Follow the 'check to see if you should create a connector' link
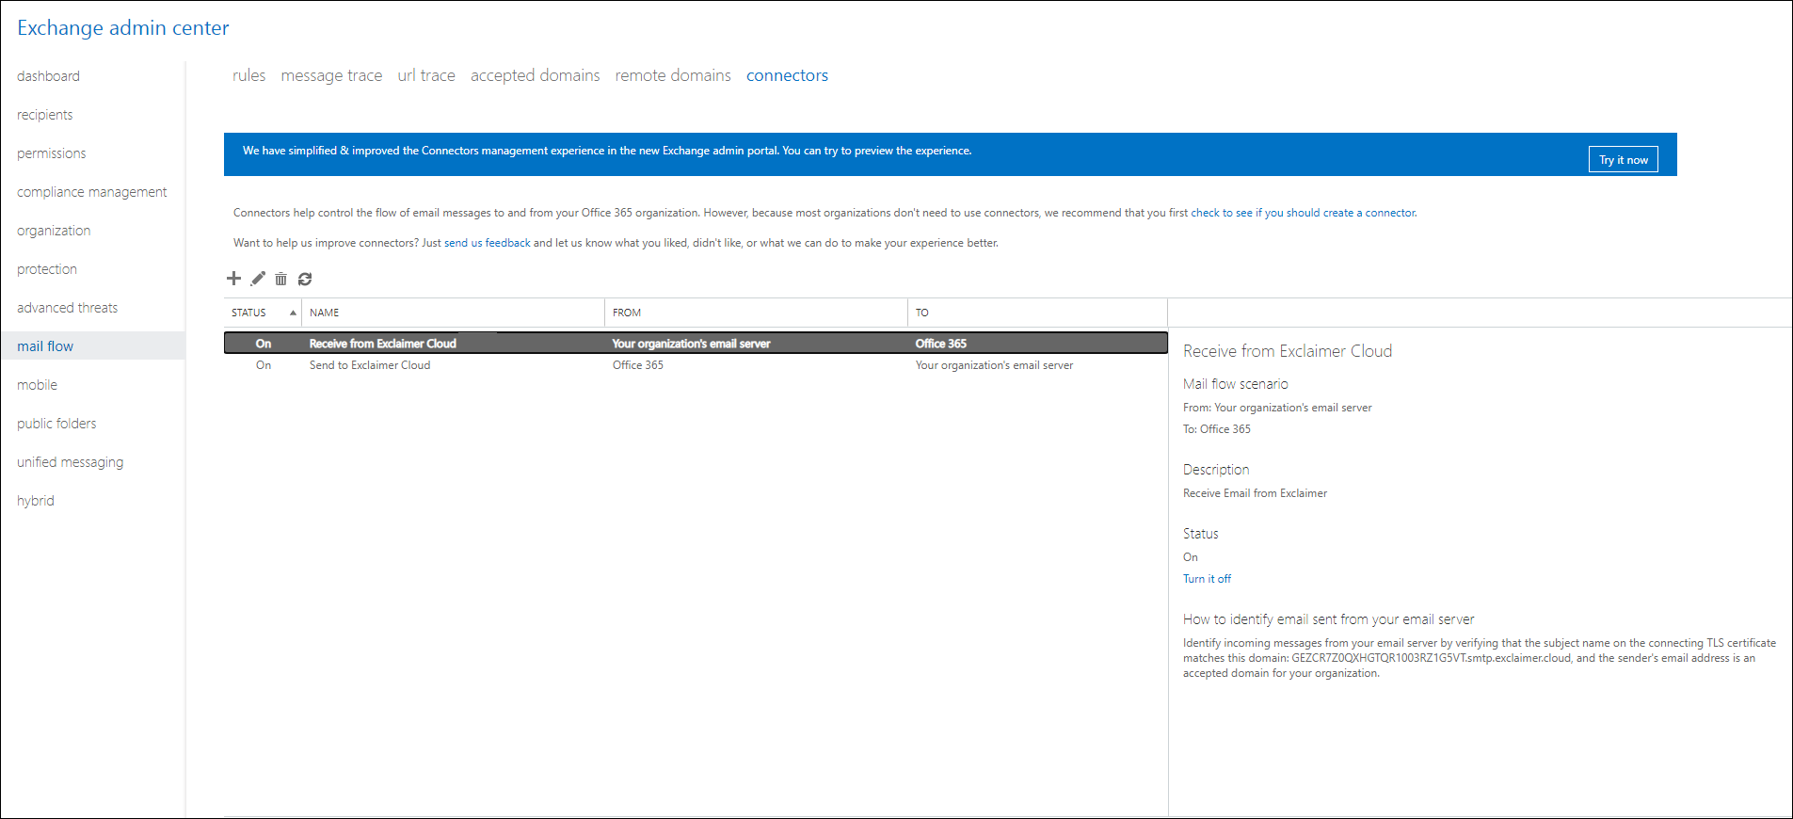This screenshot has width=1793, height=819. pos(1303,213)
